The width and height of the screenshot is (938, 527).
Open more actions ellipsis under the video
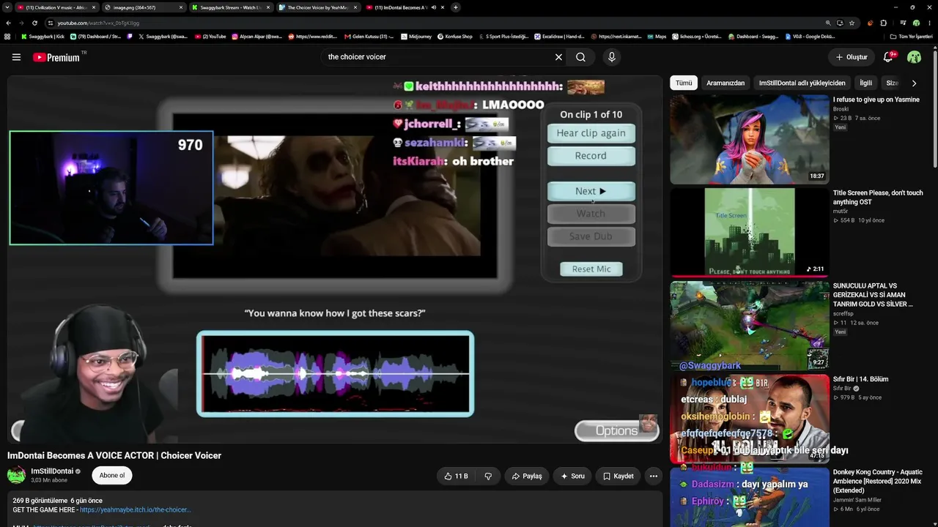[654, 476]
